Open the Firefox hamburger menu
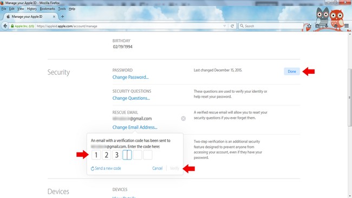Image resolution: width=352 pixels, height=198 pixels. (x=347, y=26)
